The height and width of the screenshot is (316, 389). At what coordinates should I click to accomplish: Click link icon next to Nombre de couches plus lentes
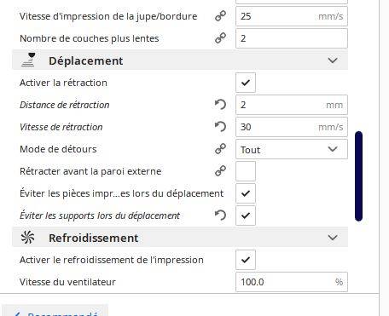220,38
